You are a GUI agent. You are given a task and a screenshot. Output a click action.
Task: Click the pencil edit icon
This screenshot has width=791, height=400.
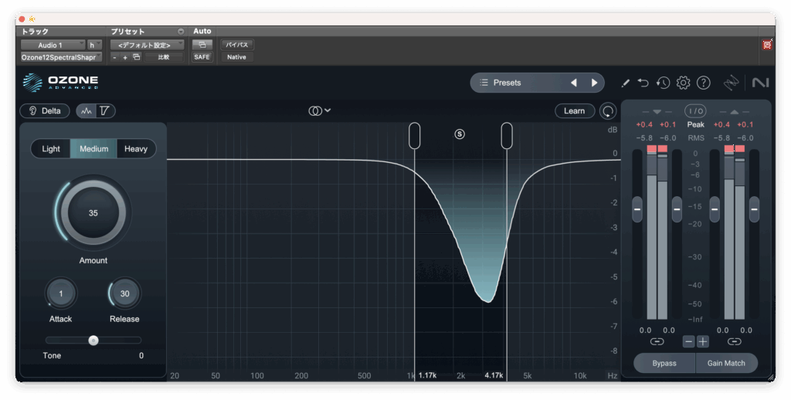point(625,83)
